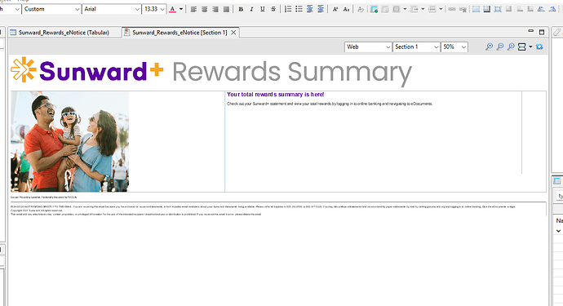Insert numbered list

(288, 9)
